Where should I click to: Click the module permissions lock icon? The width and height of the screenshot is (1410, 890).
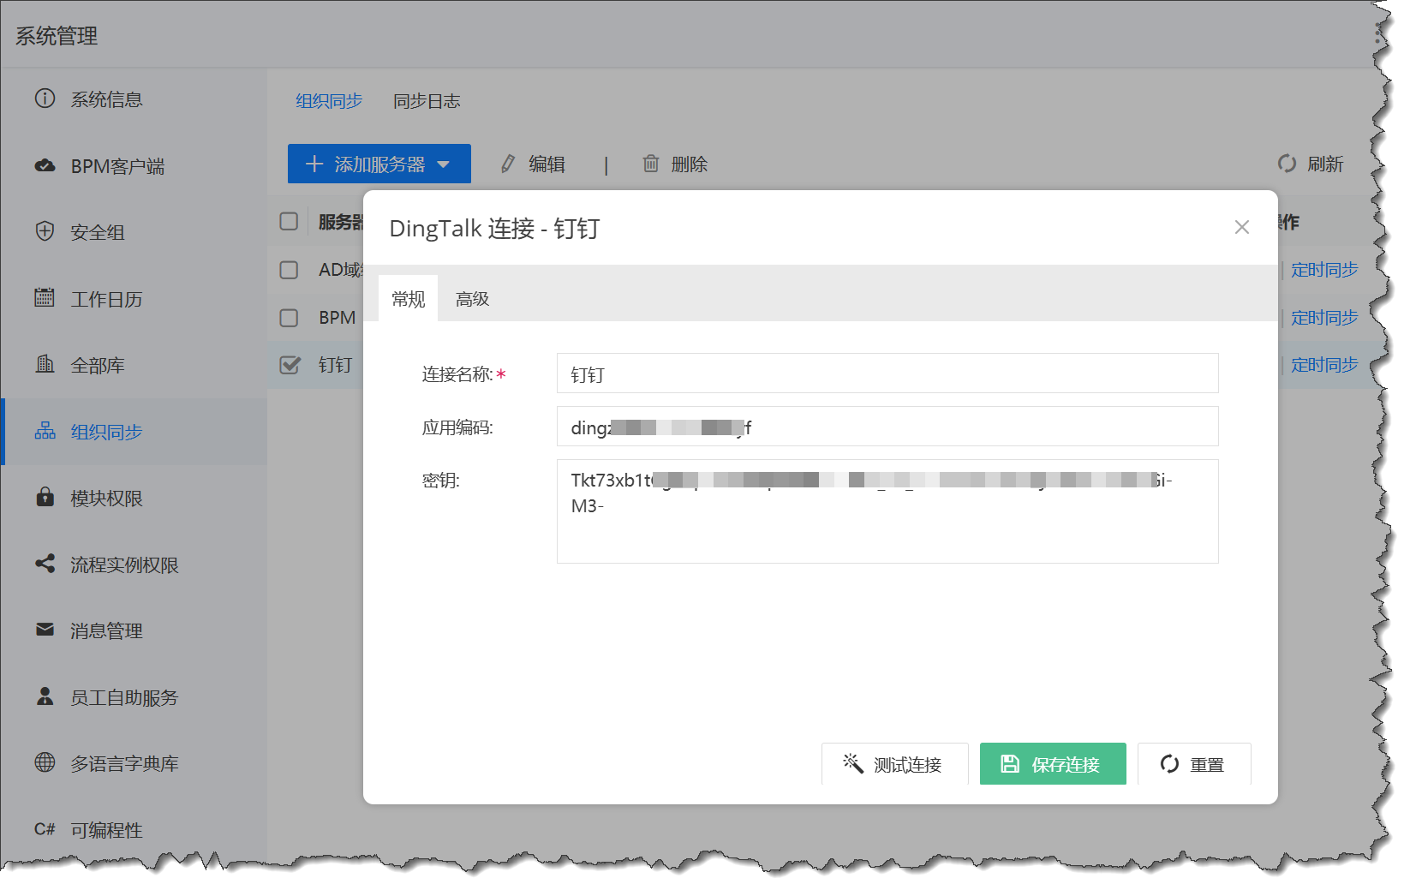pyautogui.click(x=45, y=498)
